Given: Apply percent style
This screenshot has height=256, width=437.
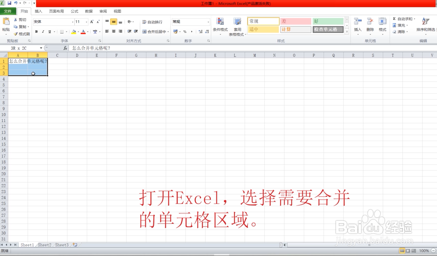Looking at the screenshot, I should pos(185,32).
